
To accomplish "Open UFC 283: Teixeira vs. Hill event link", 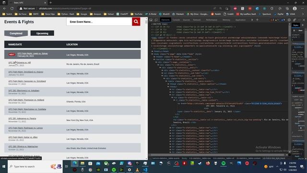I will pos(20,62).
